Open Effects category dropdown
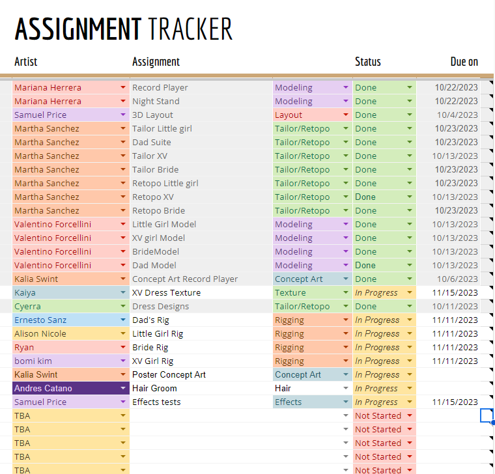The image size is (495, 474). [346, 402]
